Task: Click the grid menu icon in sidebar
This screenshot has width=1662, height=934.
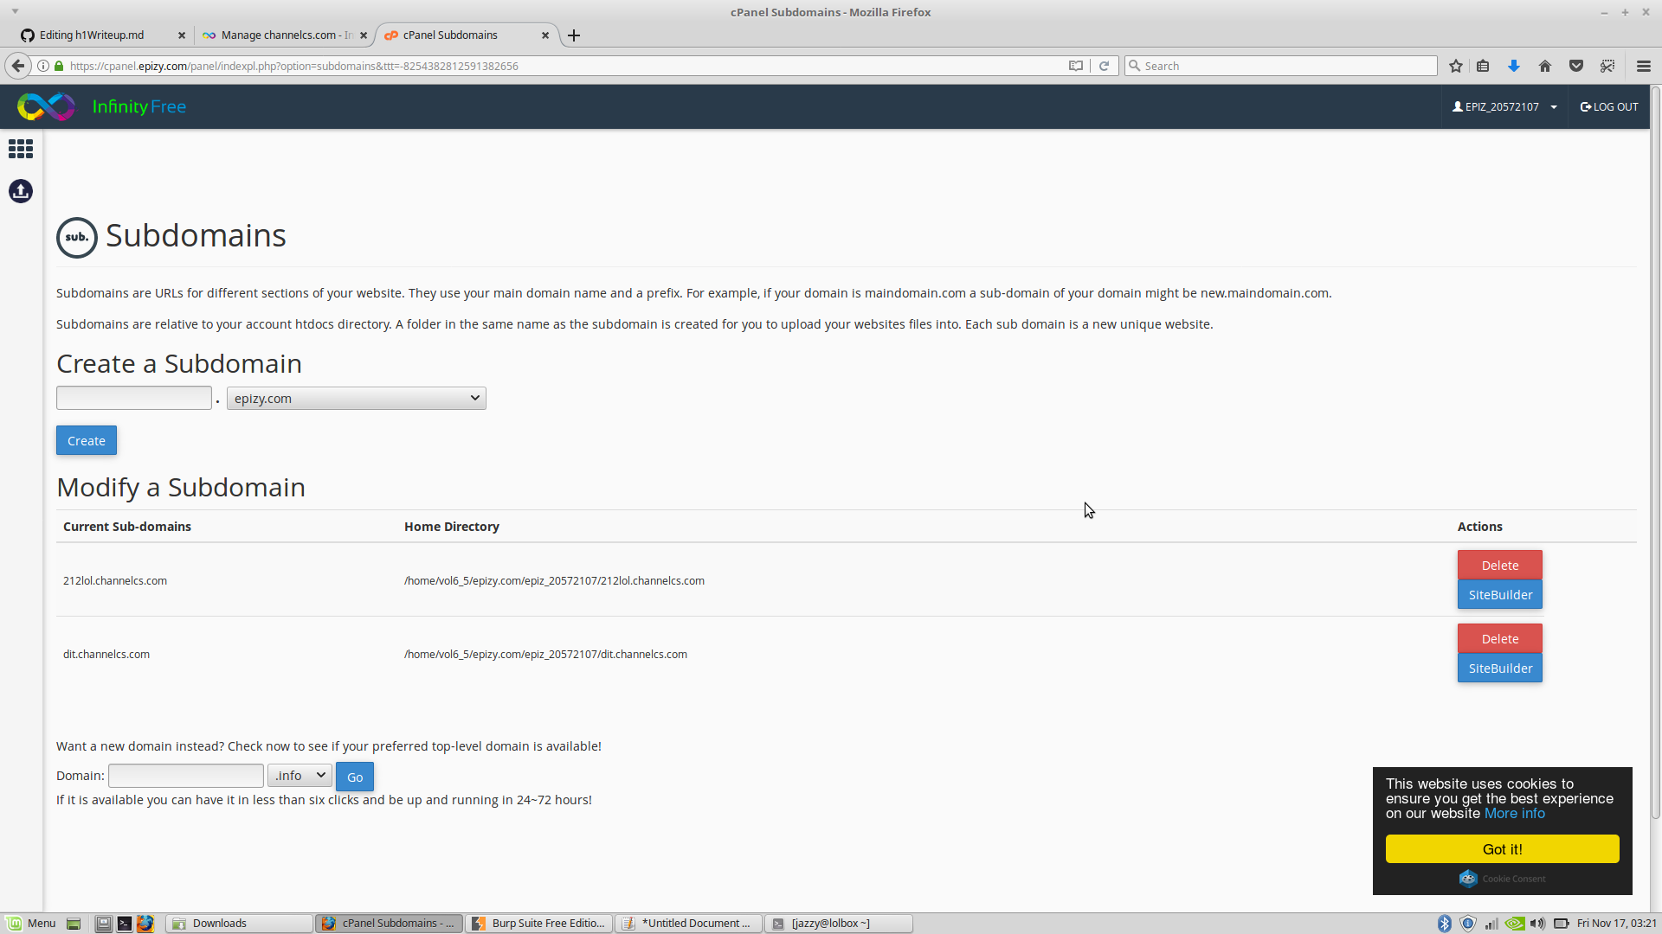Action: (x=21, y=149)
